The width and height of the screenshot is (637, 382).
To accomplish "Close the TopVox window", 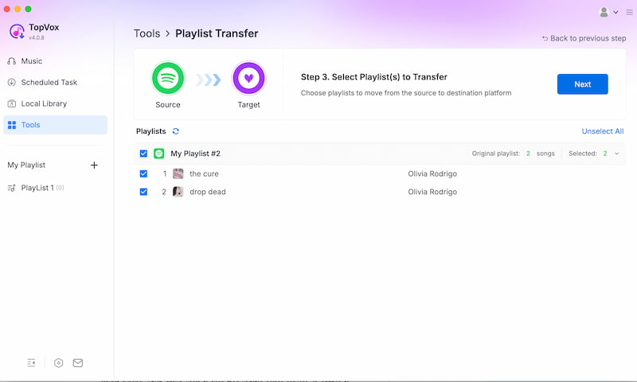I will 7,9.
